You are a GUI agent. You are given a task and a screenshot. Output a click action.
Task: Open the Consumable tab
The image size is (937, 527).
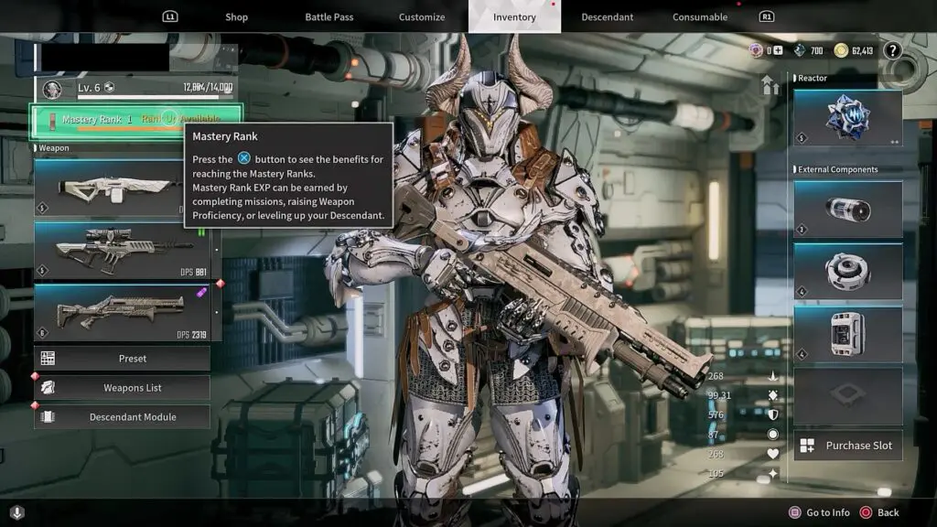[x=700, y=17]
